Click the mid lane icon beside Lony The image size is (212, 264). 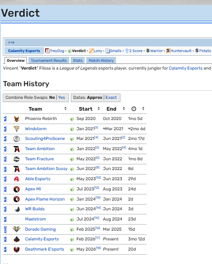(x=91, y=51)
